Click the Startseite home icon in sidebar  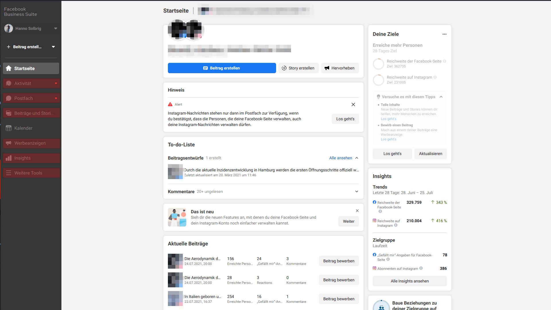(9, 68)
